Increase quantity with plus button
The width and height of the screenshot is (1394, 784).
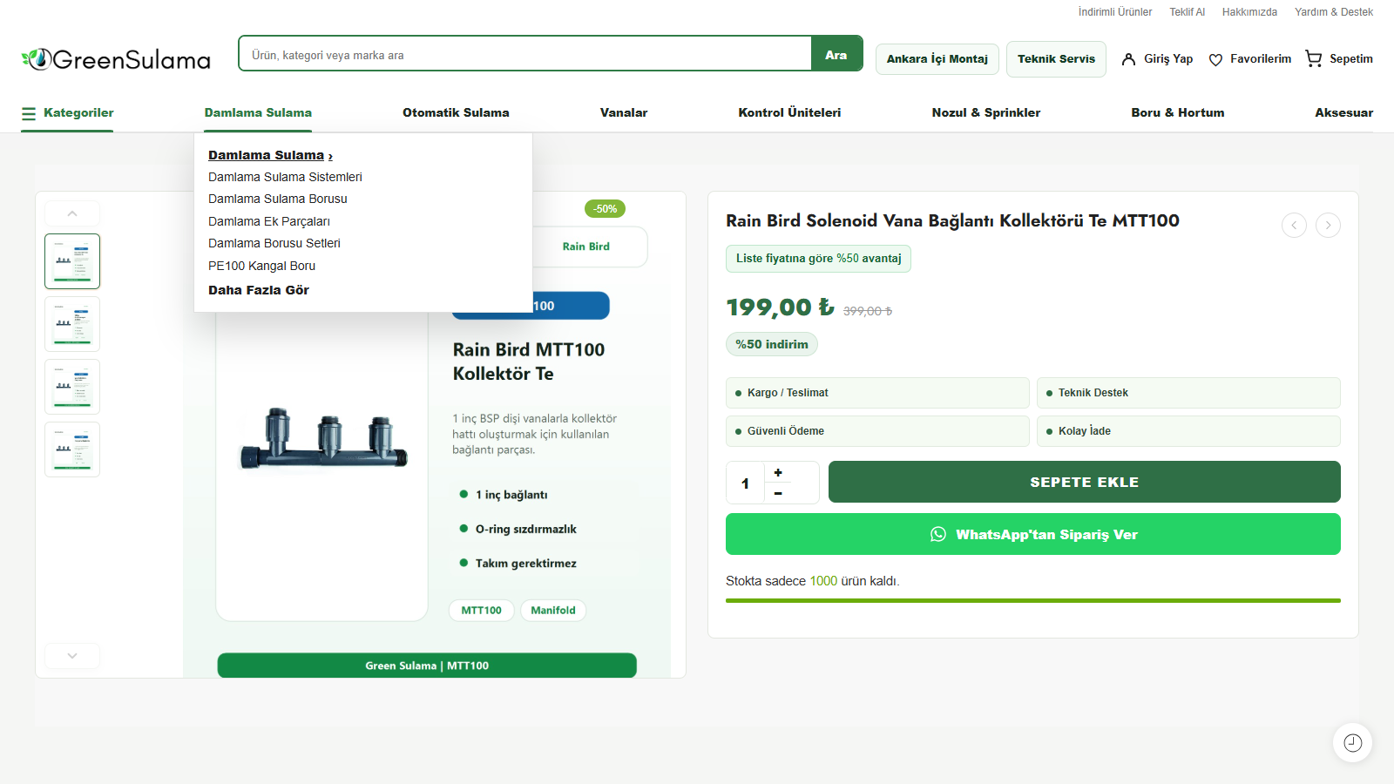pyautogui.click(x=778, y=472)
